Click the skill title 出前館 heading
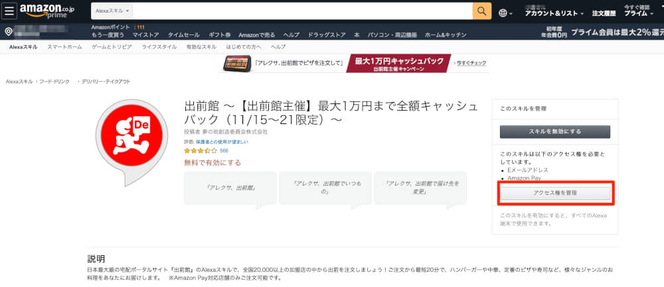Viewport: 664px width, 287px height. [331, 113]
